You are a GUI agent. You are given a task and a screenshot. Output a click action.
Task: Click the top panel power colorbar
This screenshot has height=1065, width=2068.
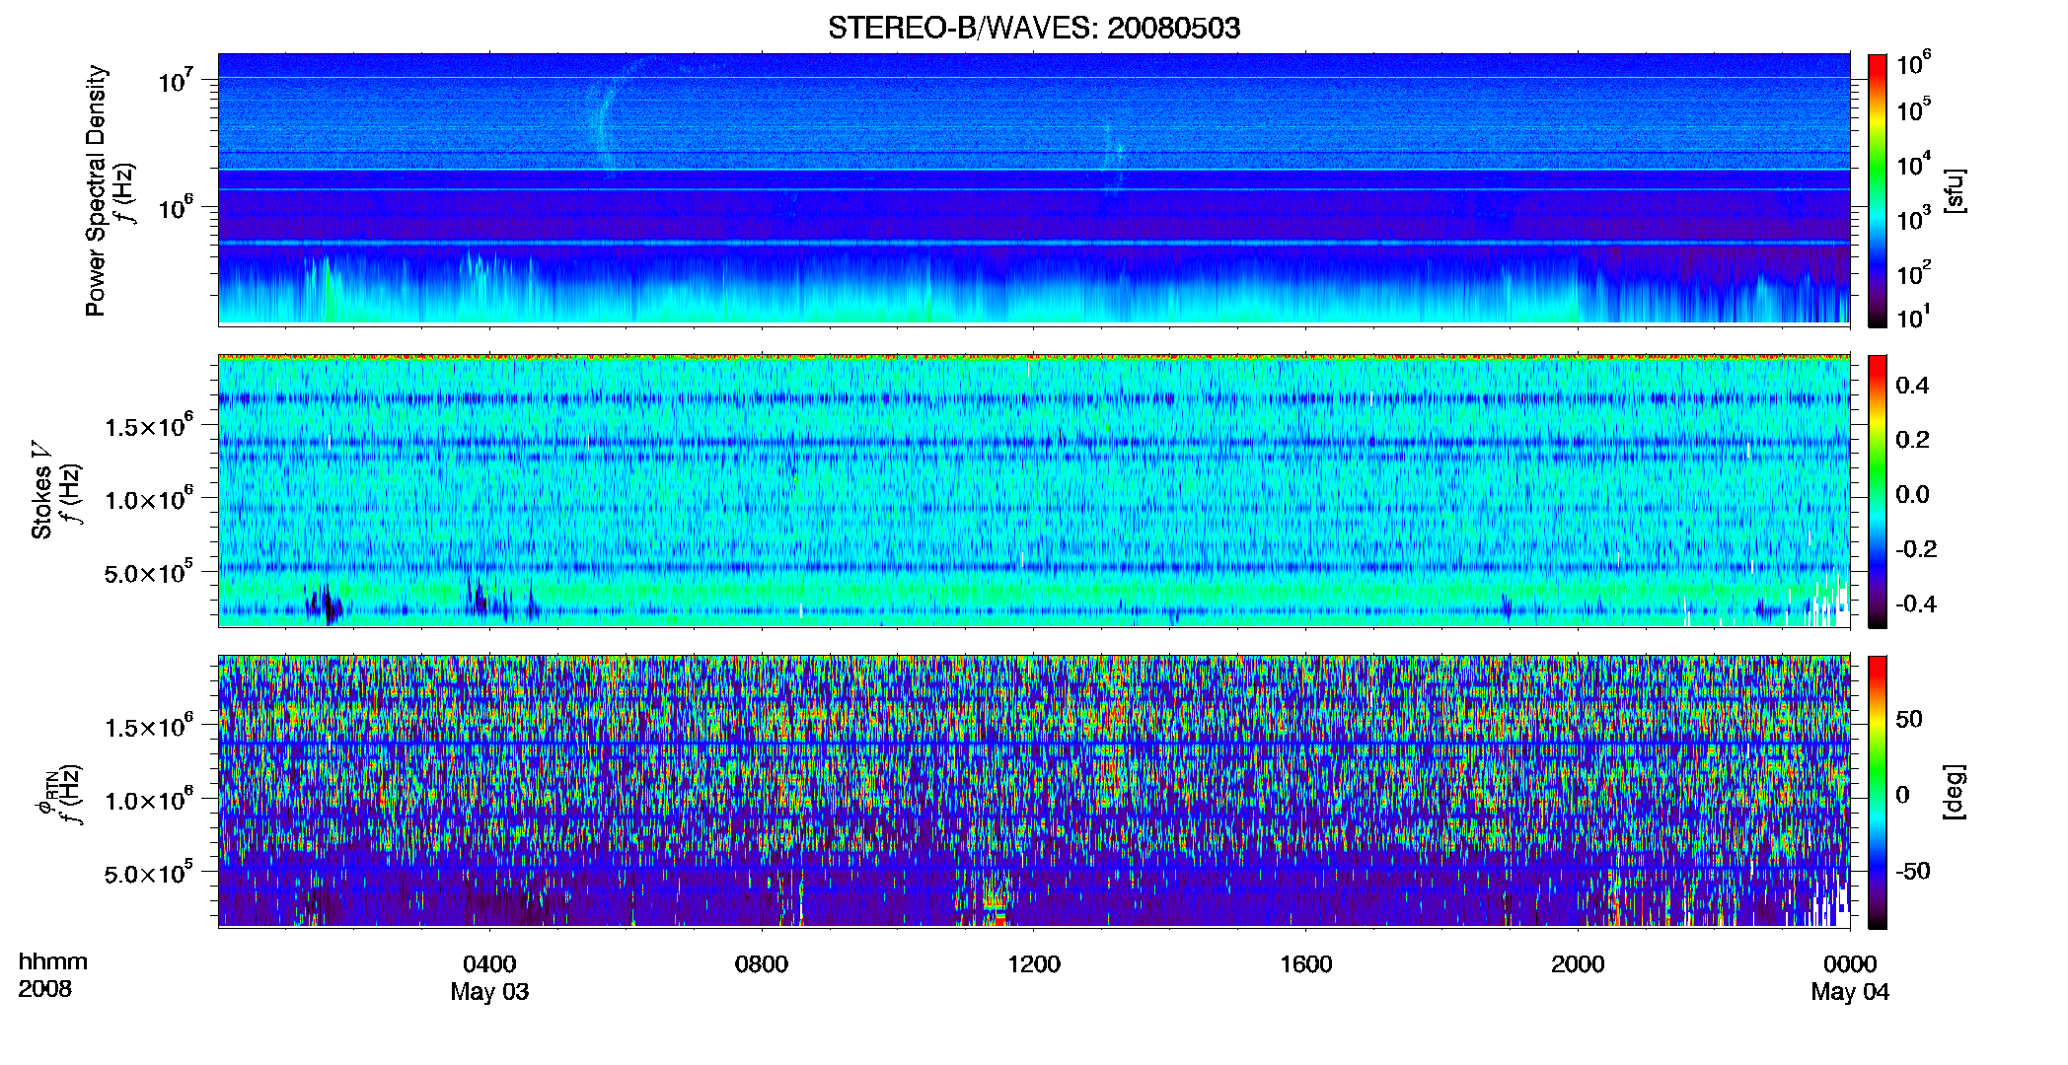click(x=1877, y=190)
